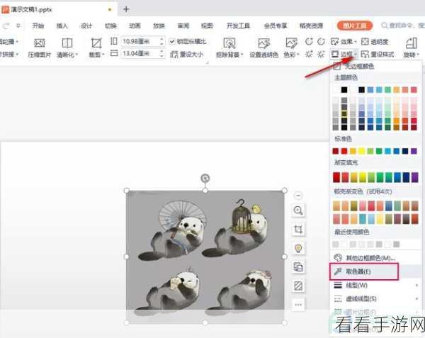The height and width of the screenshot is (338, 425).
Task: Click the lightbulb icon beside the picture
Action: tap(298, 248)
